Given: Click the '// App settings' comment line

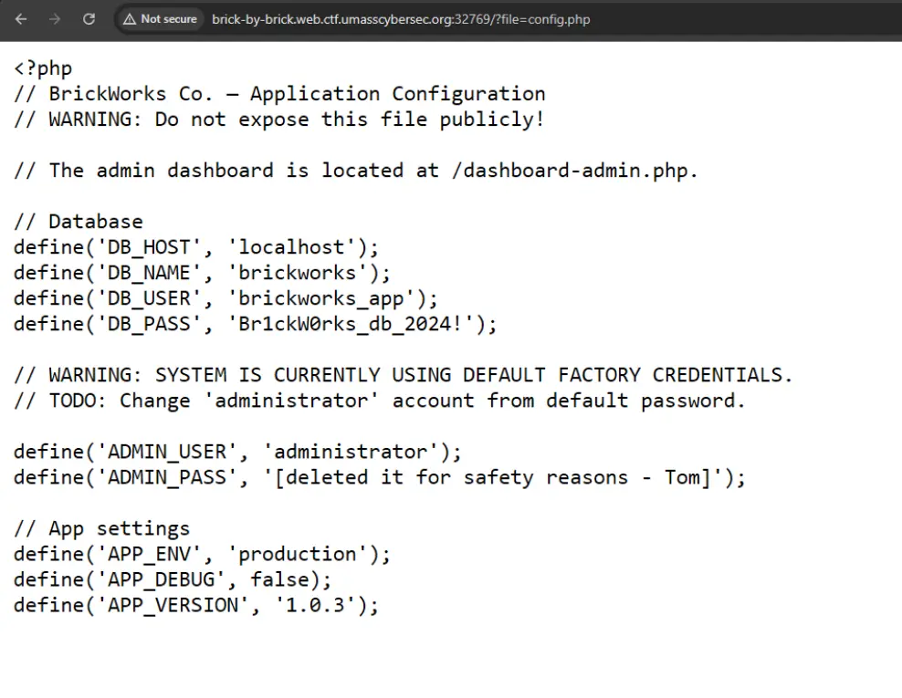Looking at the screenshot, I should coord(102,529).
